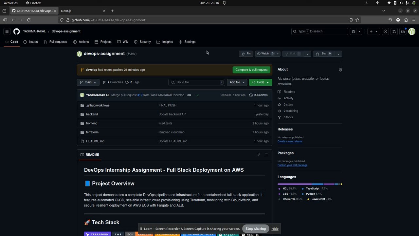Open the notifications inbox icon
Image resolution: width=419 pixels, height=236 pixels.
(x=403, y=31)
